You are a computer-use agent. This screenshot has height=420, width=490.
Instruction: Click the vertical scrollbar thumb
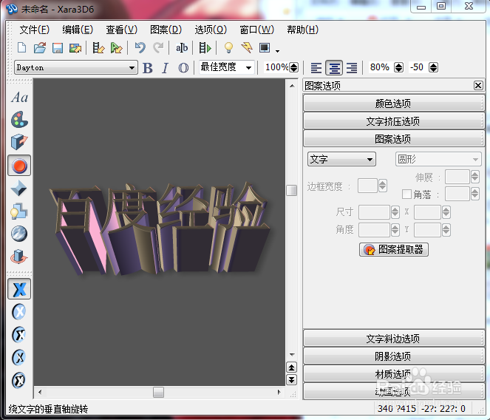292,190
